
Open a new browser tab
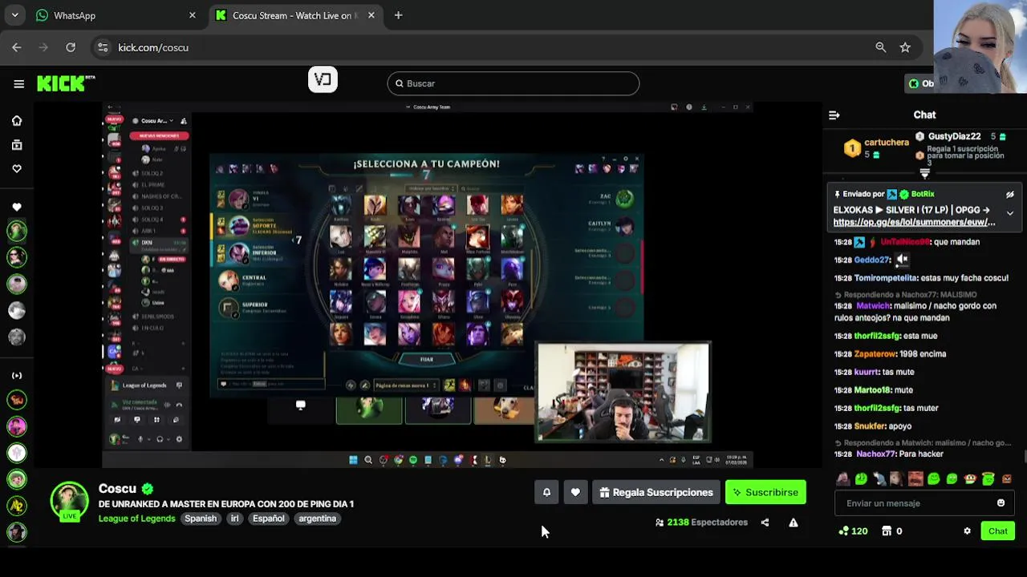pos(398,15)
